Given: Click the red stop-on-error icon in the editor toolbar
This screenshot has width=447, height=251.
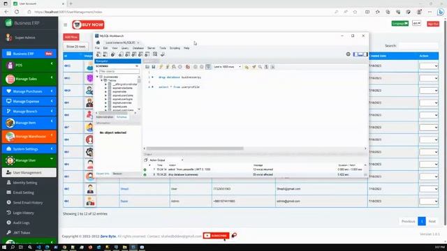Looking at the screenshot, I should tap(188, 67).
